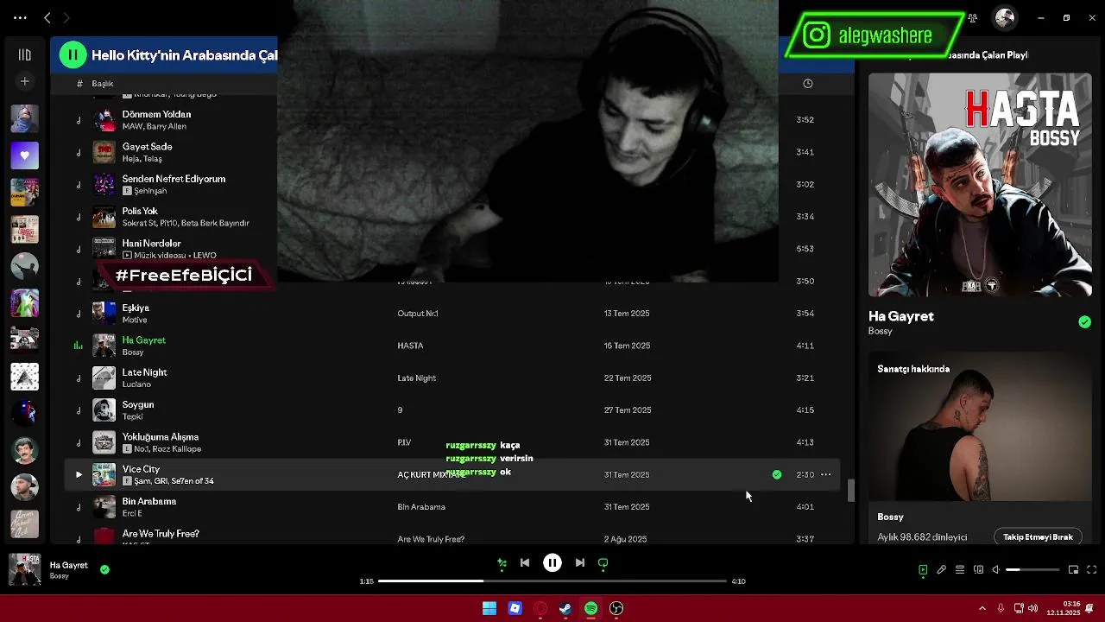Click the plus create playlist icon

coord(24,81)
